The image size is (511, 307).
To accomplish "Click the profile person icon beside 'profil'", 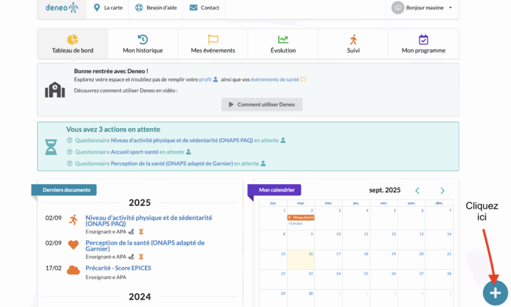I will (216, 80).
